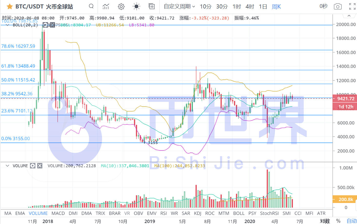The height and width of the screenshot is (224, 357).
Task: Switch to the 4时 (4-hour) timeframe
Action: click(250, 7)
